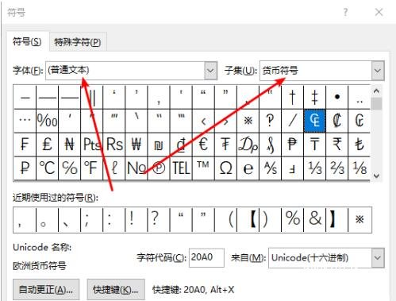The width and height of the screenshot is (396, 301).
Task: Click the help question mark in title bar
Action: click(x=345, y=12)
